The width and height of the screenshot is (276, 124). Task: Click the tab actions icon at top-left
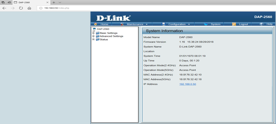pos(3,2)
